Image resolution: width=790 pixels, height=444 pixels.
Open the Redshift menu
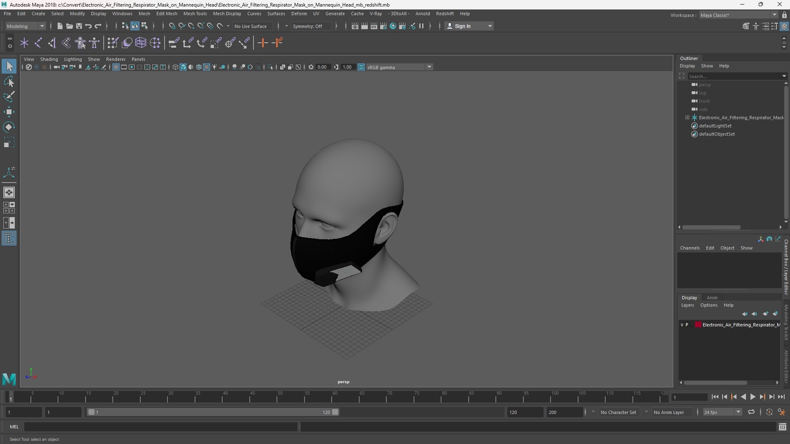point(445,14)
